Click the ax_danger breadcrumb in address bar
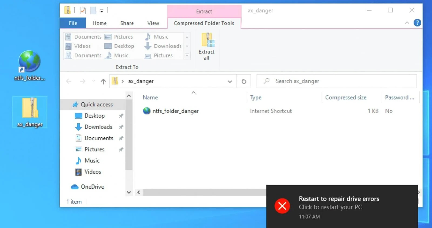Image resolution: width=432 pixels, height=228 pixels. pos(141,81)
